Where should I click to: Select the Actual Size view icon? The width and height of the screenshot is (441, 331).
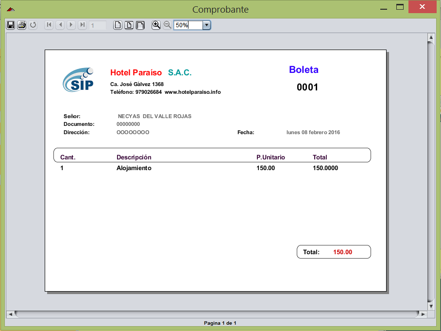(118, 25)
